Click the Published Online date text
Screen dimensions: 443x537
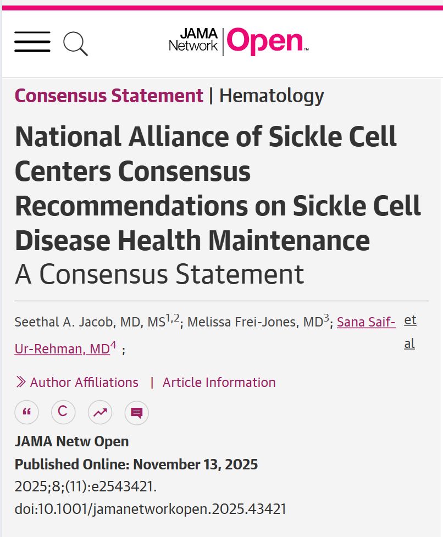point(135,464)
